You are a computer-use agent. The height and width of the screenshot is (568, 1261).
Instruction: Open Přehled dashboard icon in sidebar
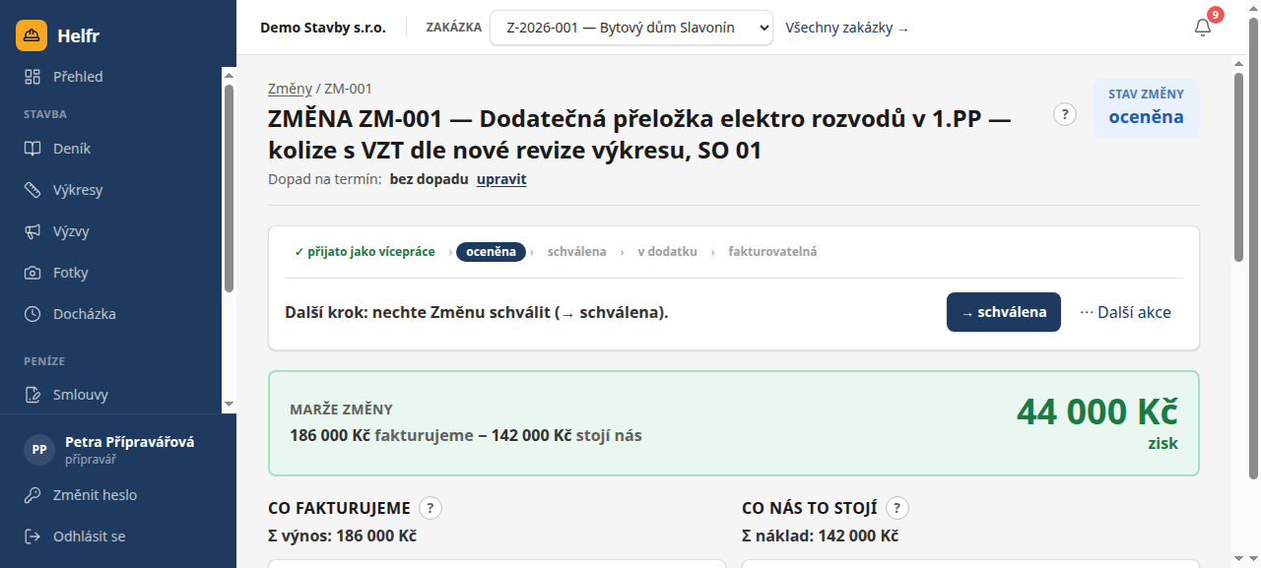click(x=33, y=77)
